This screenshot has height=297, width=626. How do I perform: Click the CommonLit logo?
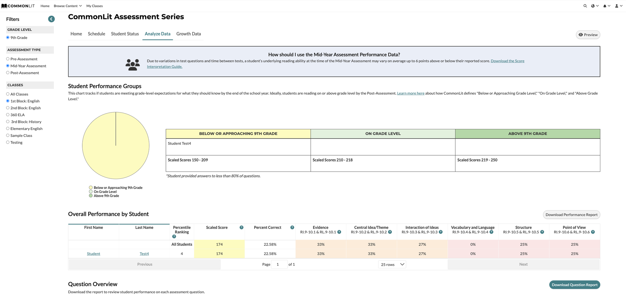[18, 6]
